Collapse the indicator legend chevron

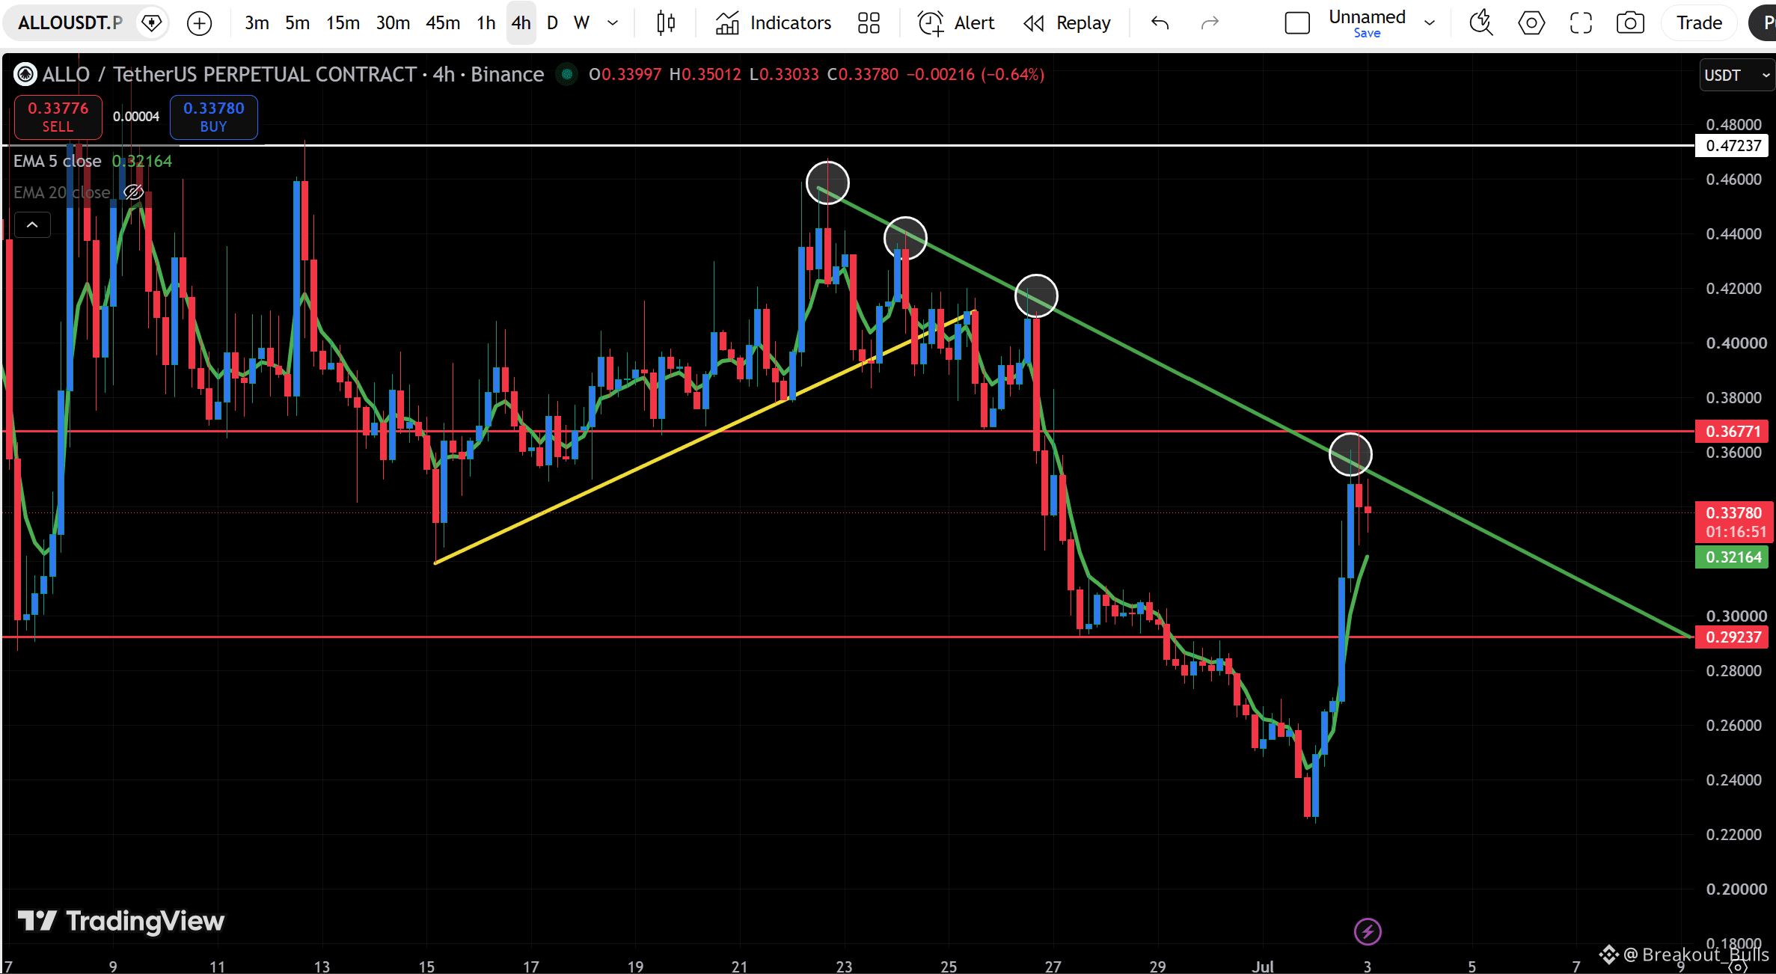click(x=32, y=224)
